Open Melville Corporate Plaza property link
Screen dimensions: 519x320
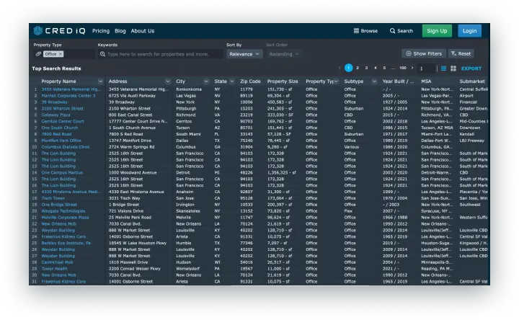pos(65,218)
